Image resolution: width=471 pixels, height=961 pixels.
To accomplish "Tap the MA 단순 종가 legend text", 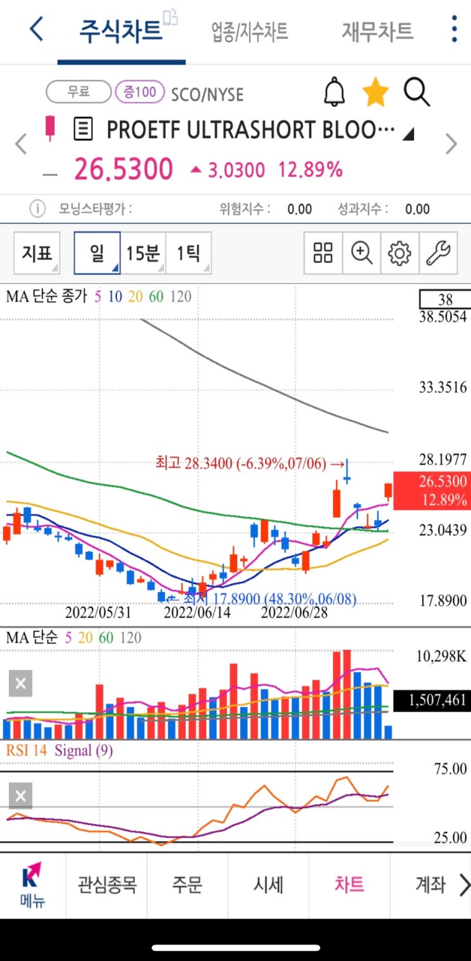I will click(x=46, y=296).
